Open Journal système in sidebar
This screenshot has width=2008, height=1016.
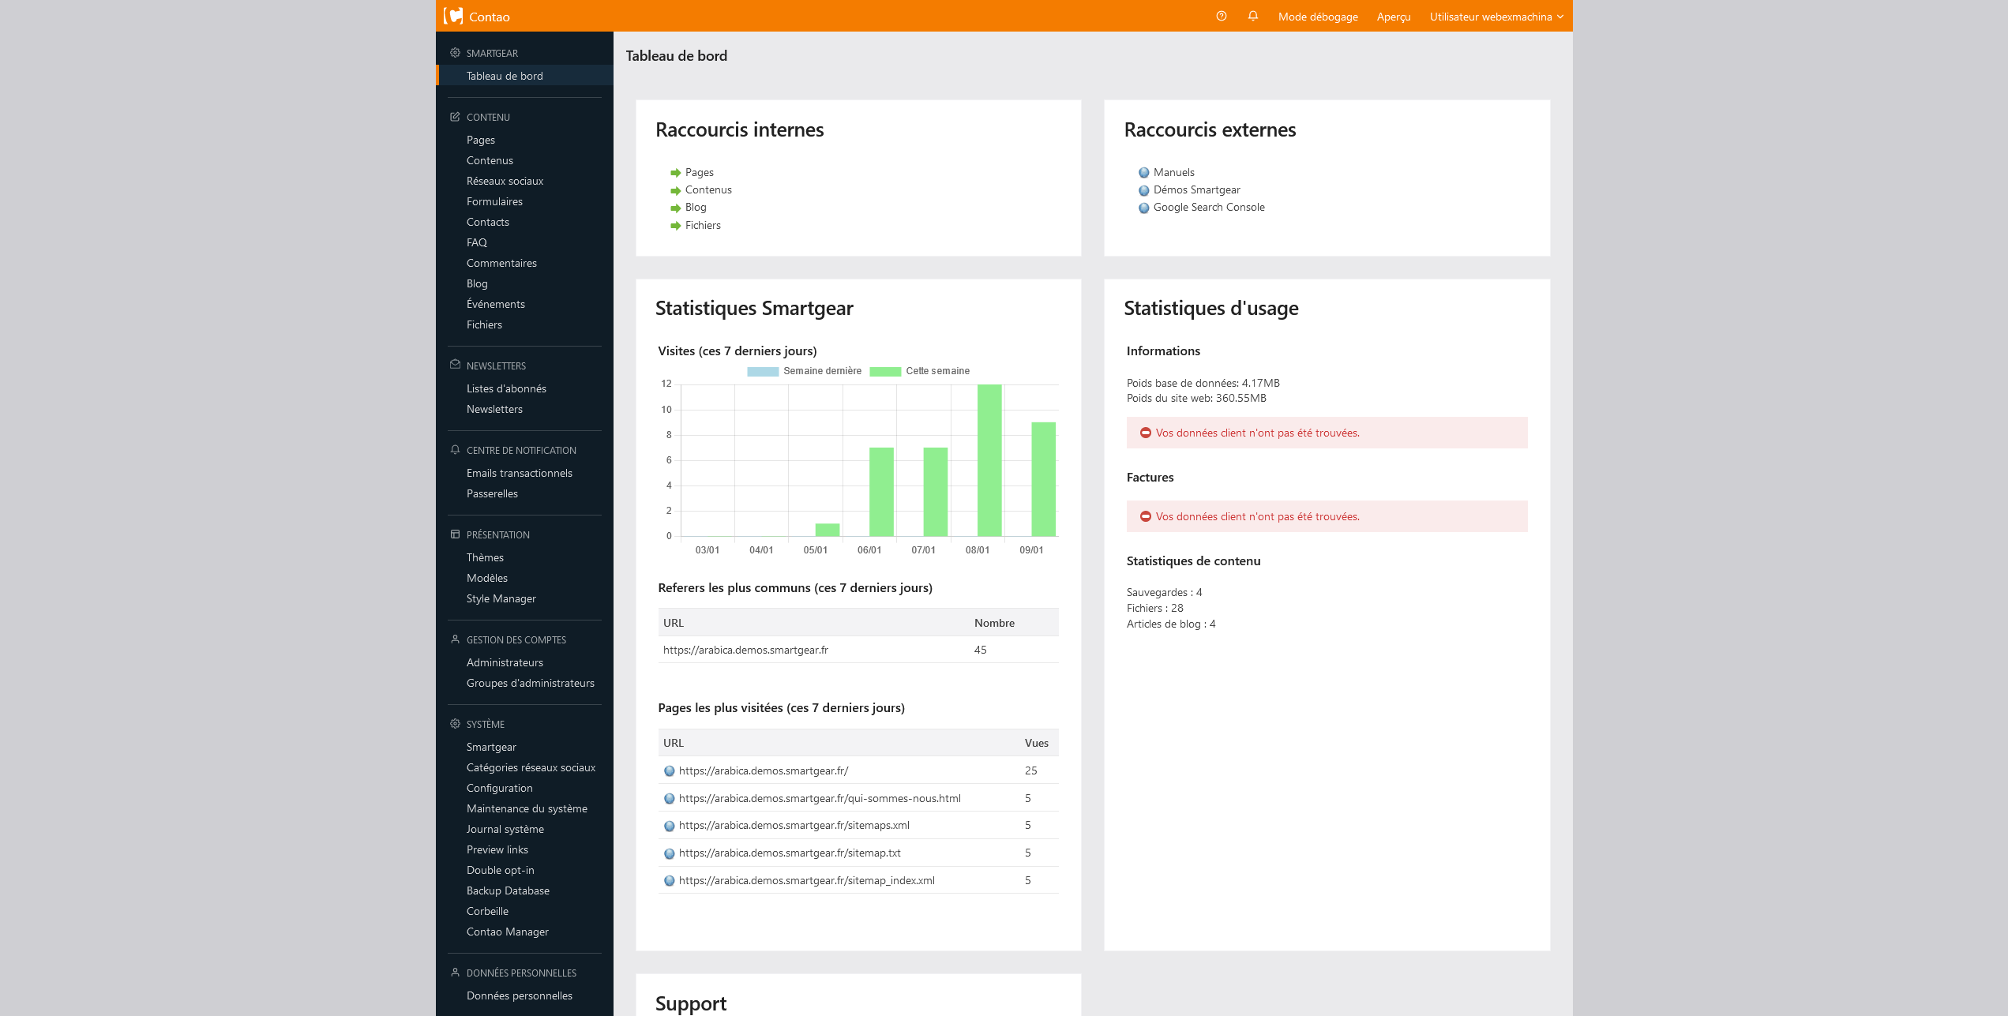tap(505, 829)
